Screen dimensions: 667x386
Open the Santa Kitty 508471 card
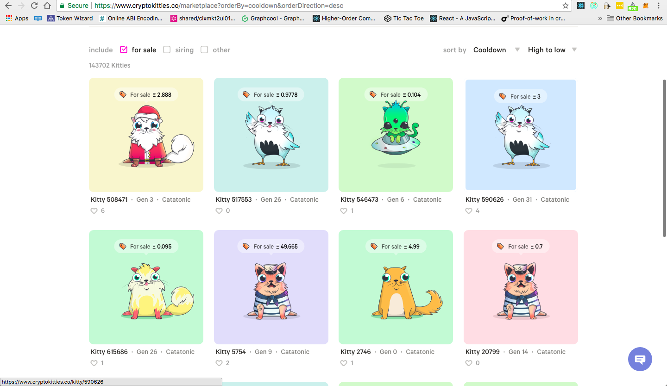(x=146, y=135)
